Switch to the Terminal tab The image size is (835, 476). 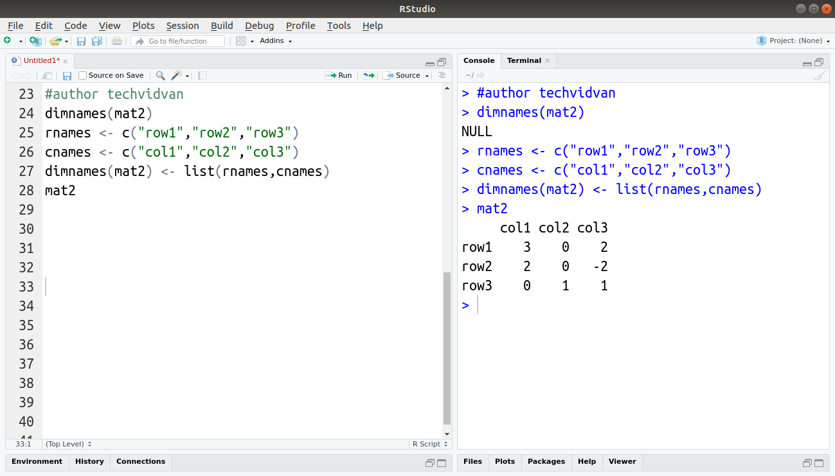pos(523,60)
